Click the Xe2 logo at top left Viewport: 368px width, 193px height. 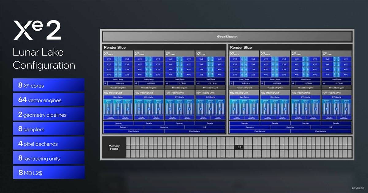point(37,31)
